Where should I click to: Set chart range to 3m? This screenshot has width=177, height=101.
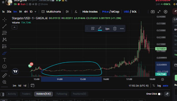[x=14, y=86]
